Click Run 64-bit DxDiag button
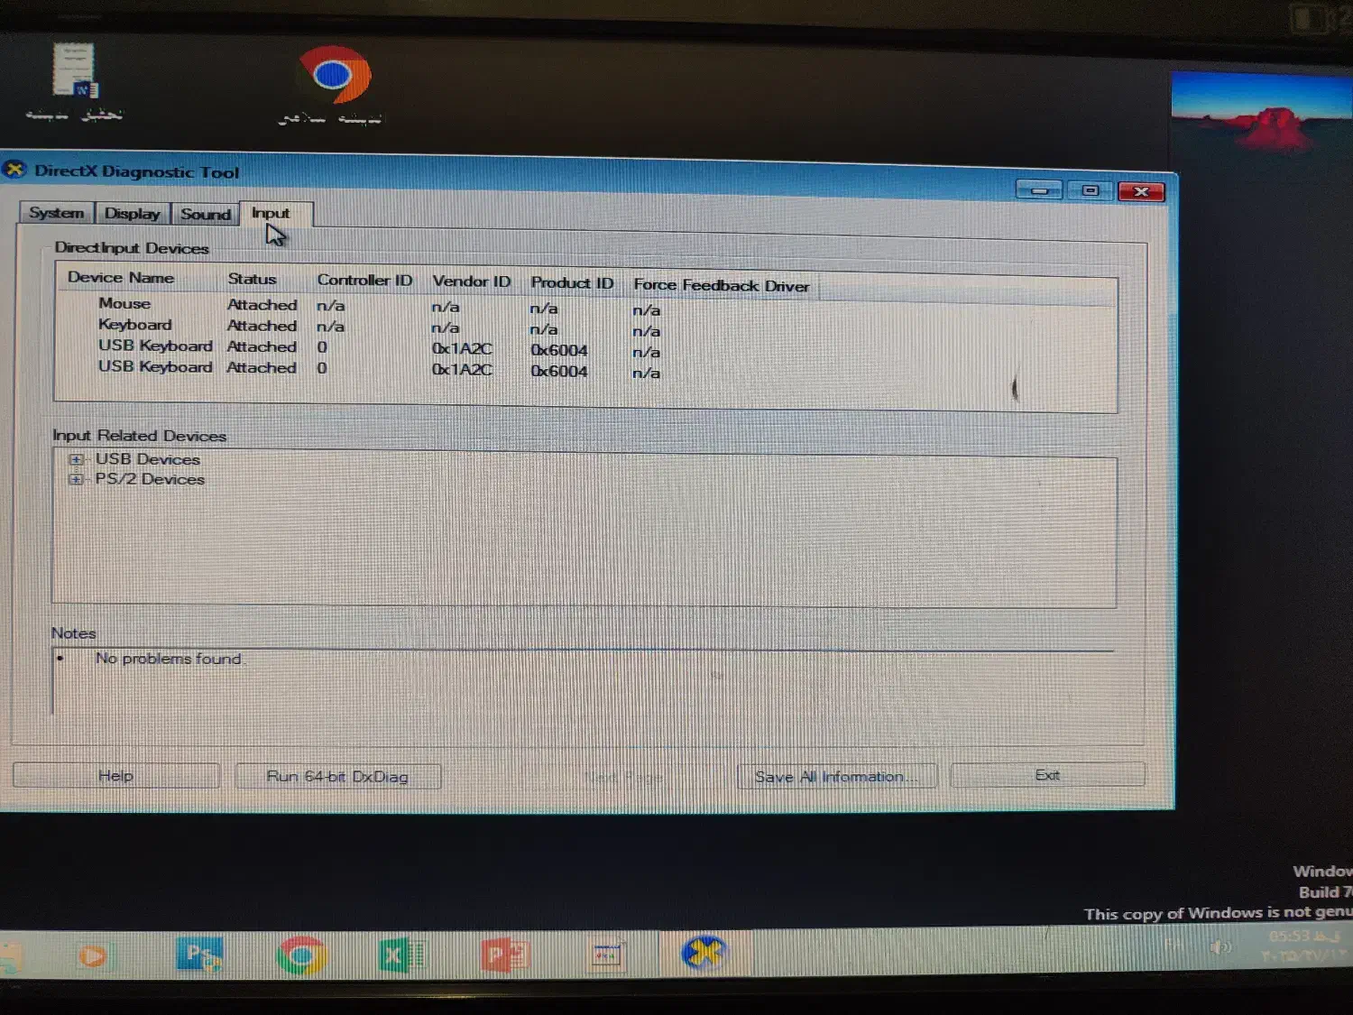 click(x=337, y=777)
